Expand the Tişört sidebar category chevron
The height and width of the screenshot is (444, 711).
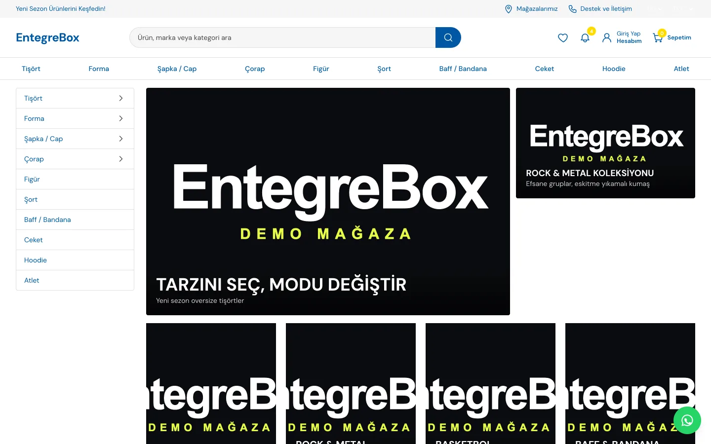coord(121,98)
